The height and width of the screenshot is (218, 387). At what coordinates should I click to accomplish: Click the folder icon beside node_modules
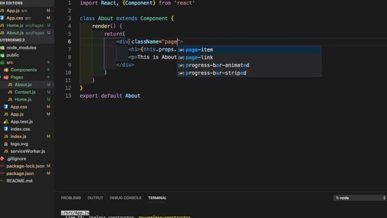point(2,48)
